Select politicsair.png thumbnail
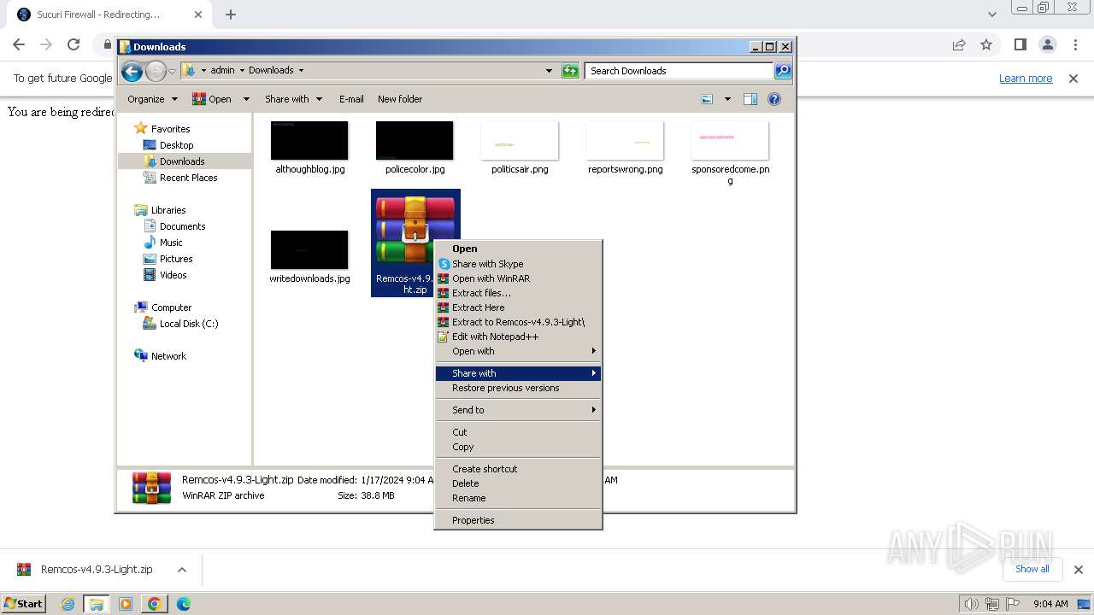Image resolution: width=1094 pixels, height=615 pixels. [520, 141]
